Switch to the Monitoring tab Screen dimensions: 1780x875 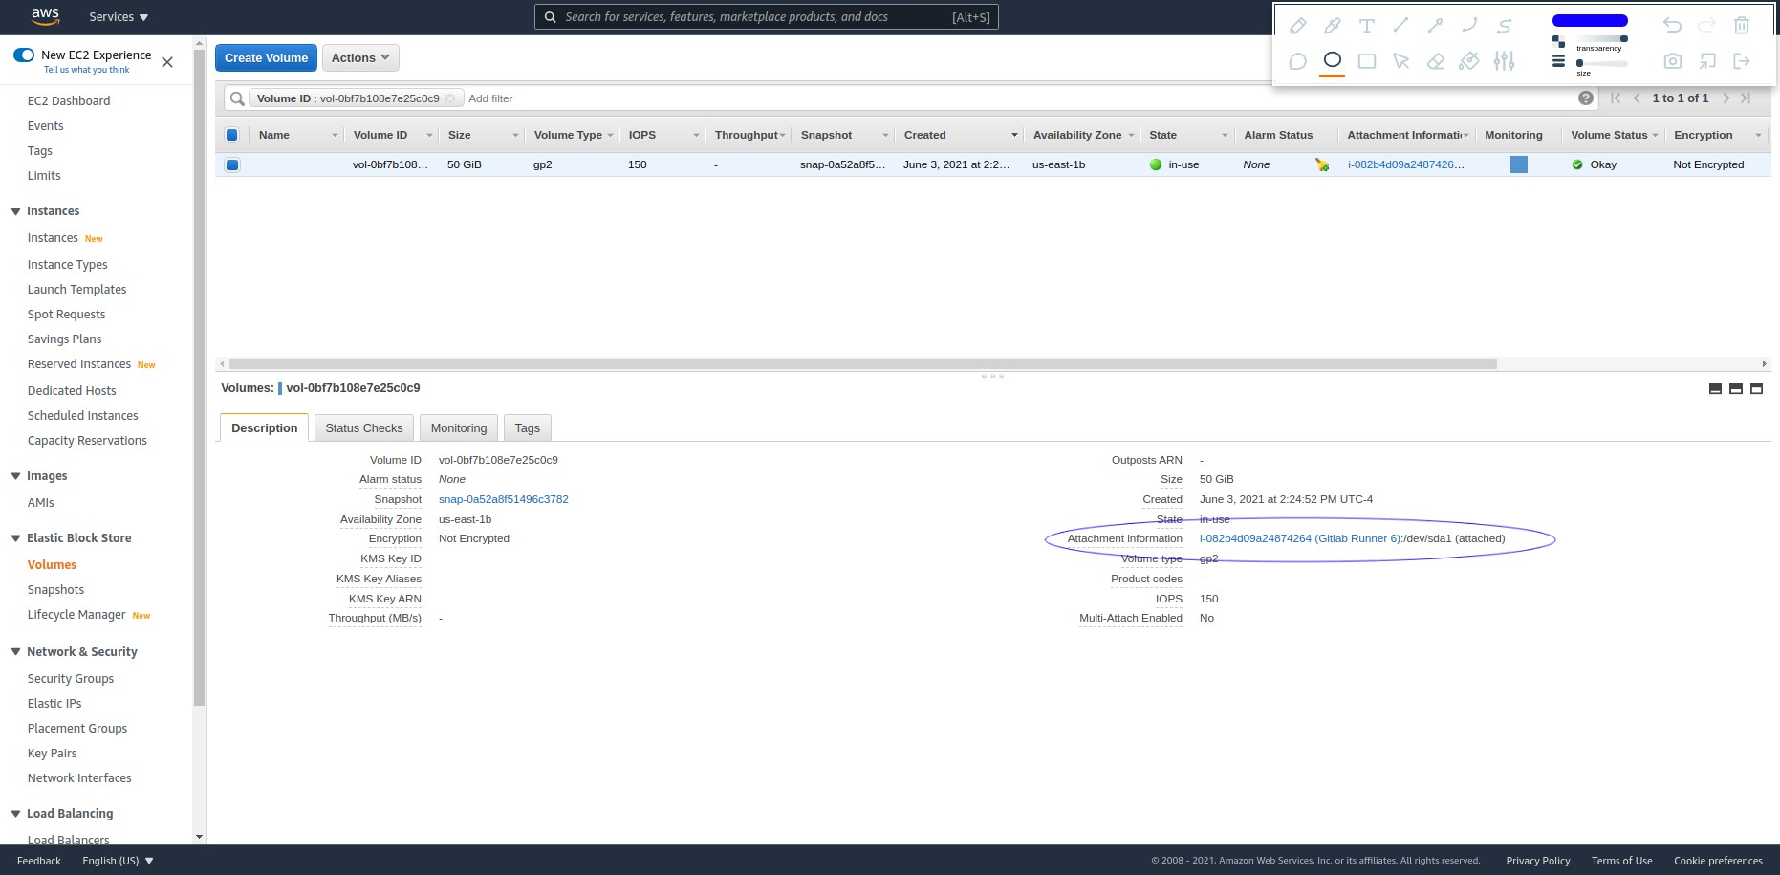tap(459, 427)
